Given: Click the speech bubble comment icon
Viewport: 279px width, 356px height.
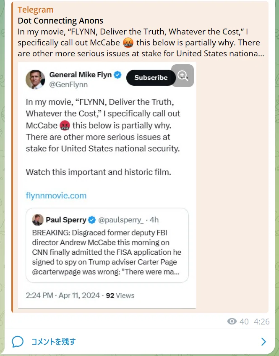Looking at the screenshot, I should pos(18,341).
